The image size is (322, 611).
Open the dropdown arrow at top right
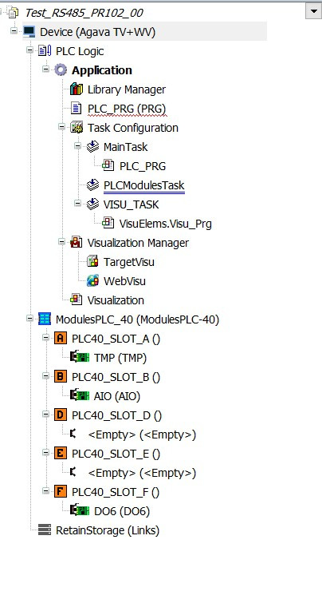pyautogui.click(x=313, y=10)
